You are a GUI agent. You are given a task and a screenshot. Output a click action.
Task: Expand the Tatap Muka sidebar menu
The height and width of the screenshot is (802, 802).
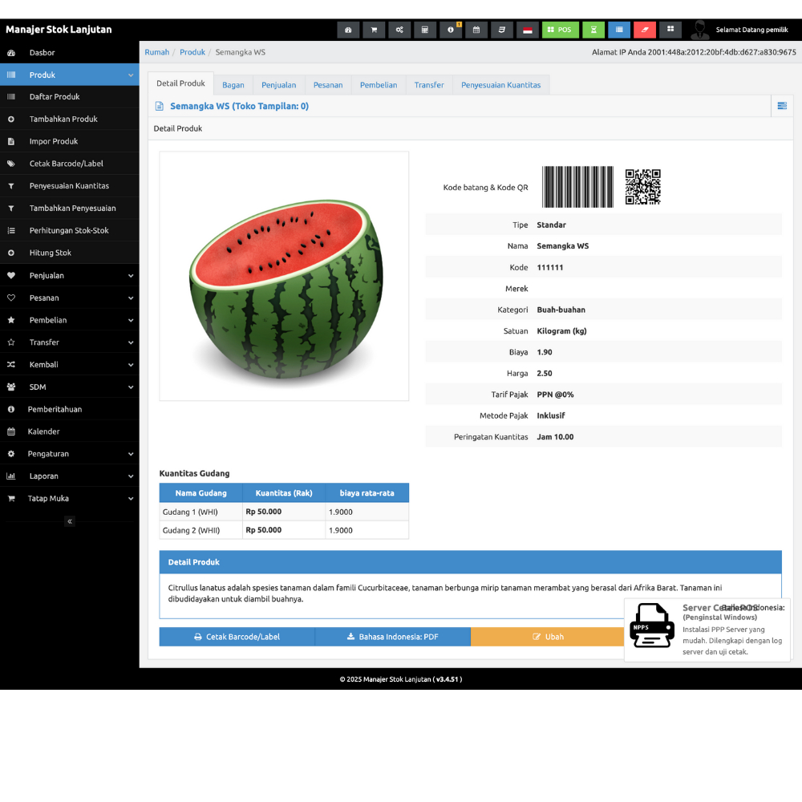point(70,499)
